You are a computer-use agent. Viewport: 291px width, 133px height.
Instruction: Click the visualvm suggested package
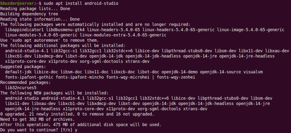[253, 72]
